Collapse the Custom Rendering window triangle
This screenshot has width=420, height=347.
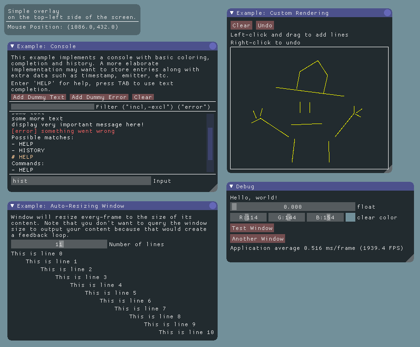click(x=232, y=13)
